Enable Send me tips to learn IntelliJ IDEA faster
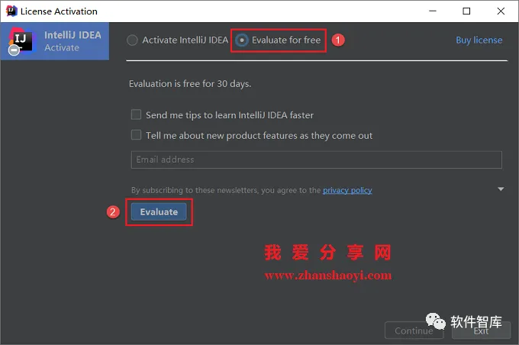This screenshot has width=519, height=345. click(x=136, y=114)
